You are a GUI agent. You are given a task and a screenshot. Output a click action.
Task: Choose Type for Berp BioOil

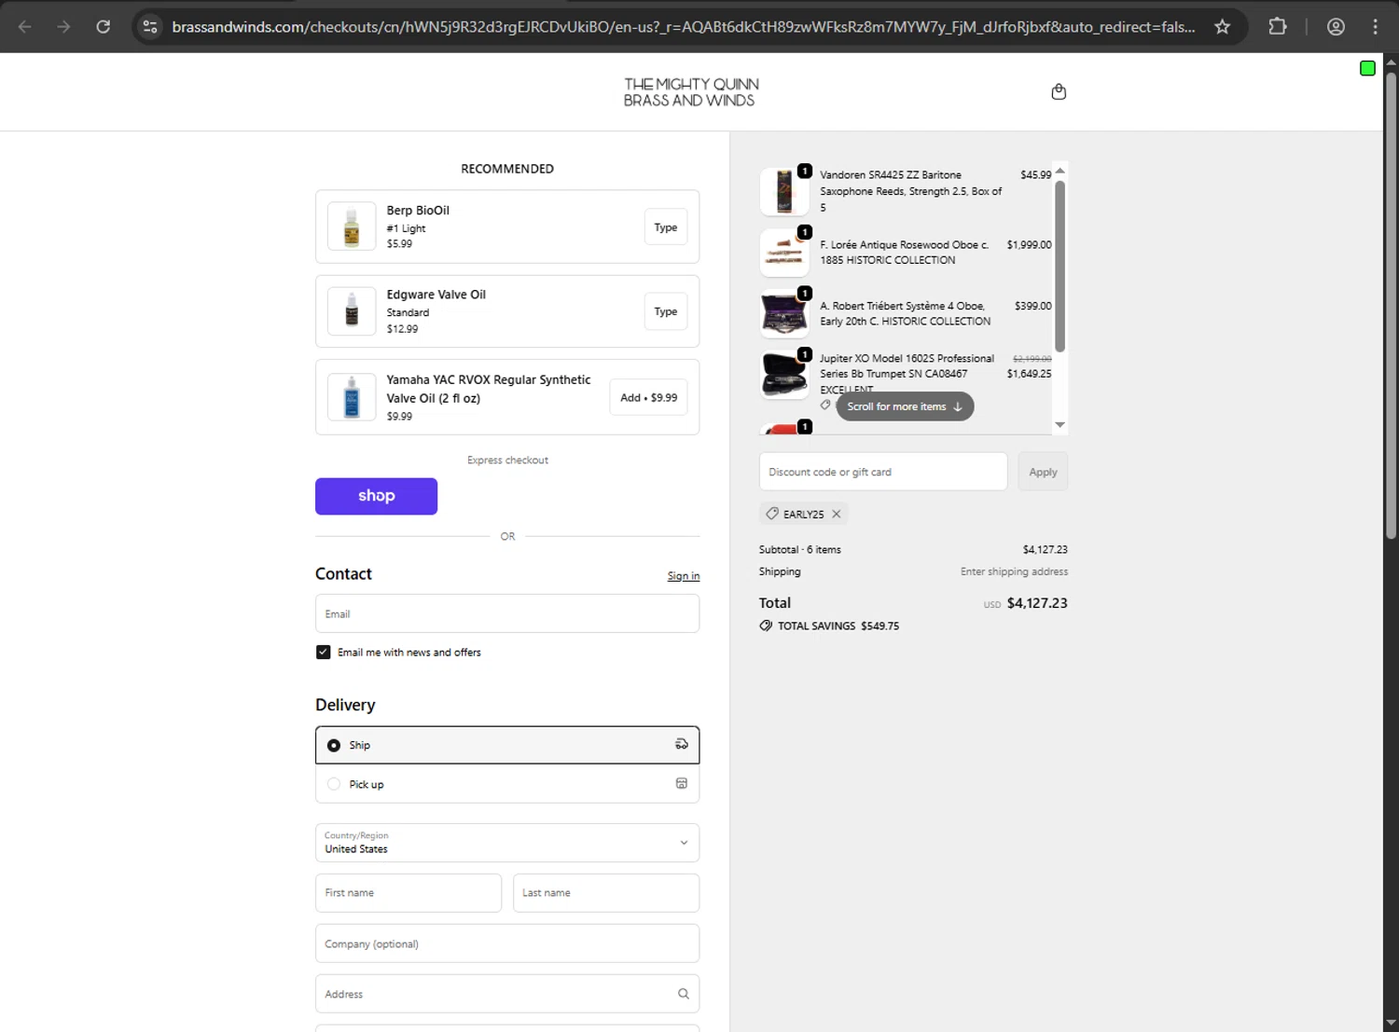[x=666, y=227]
